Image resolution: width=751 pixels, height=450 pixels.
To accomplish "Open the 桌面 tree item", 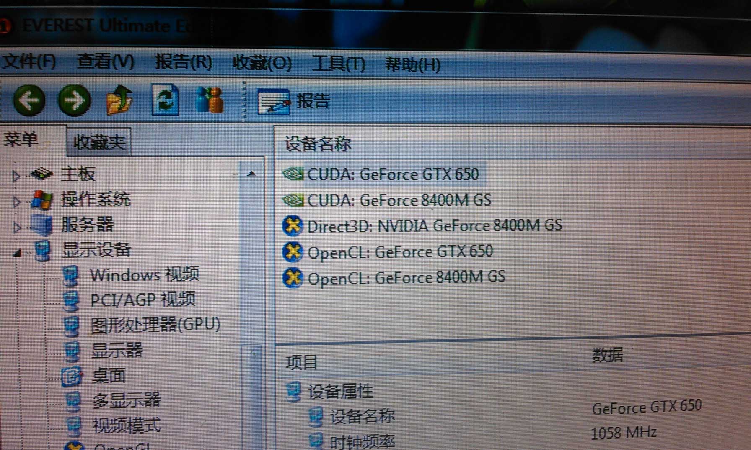I will click(x=109, y=375).
